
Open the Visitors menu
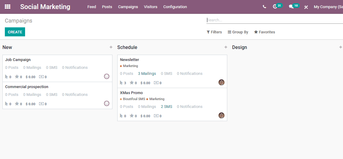click(x=150, y=7)
